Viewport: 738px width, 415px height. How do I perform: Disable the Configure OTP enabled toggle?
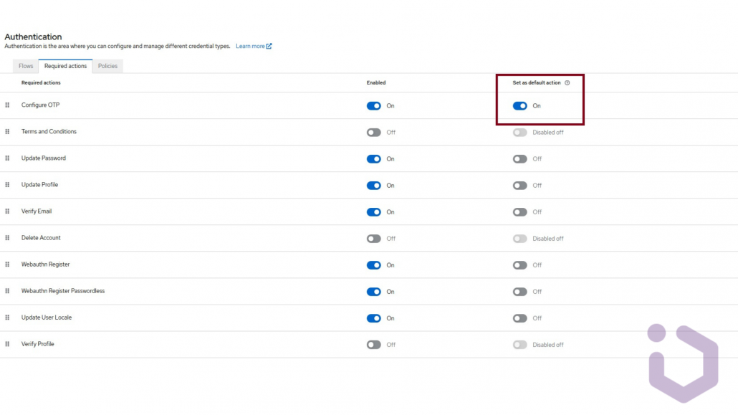click(373, 106)
